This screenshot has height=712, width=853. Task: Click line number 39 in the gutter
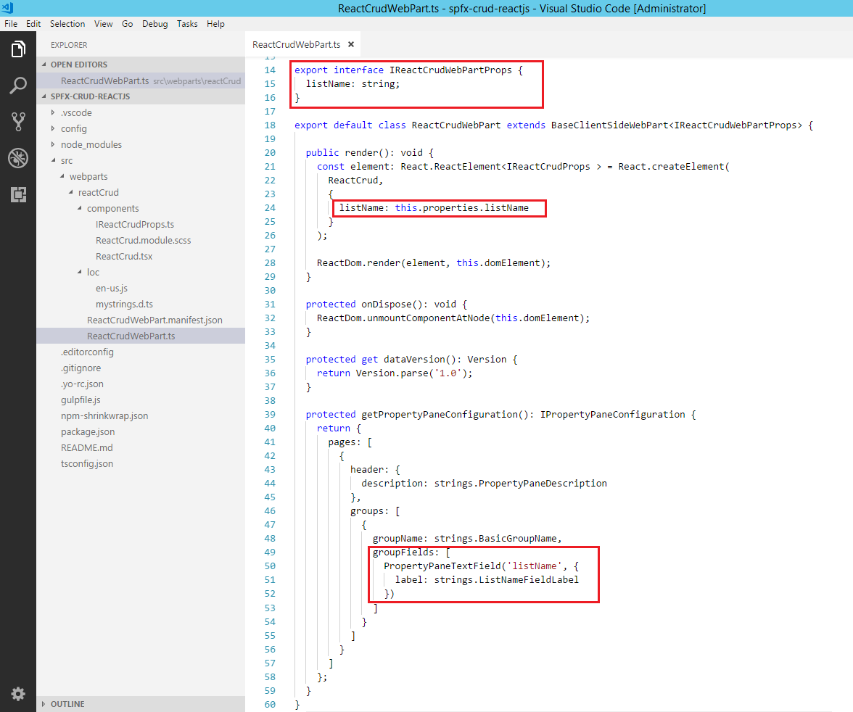[x=270, y=415]
